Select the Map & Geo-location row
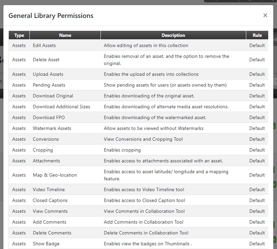This screenshot has height=249, width=277. [139, 175]
